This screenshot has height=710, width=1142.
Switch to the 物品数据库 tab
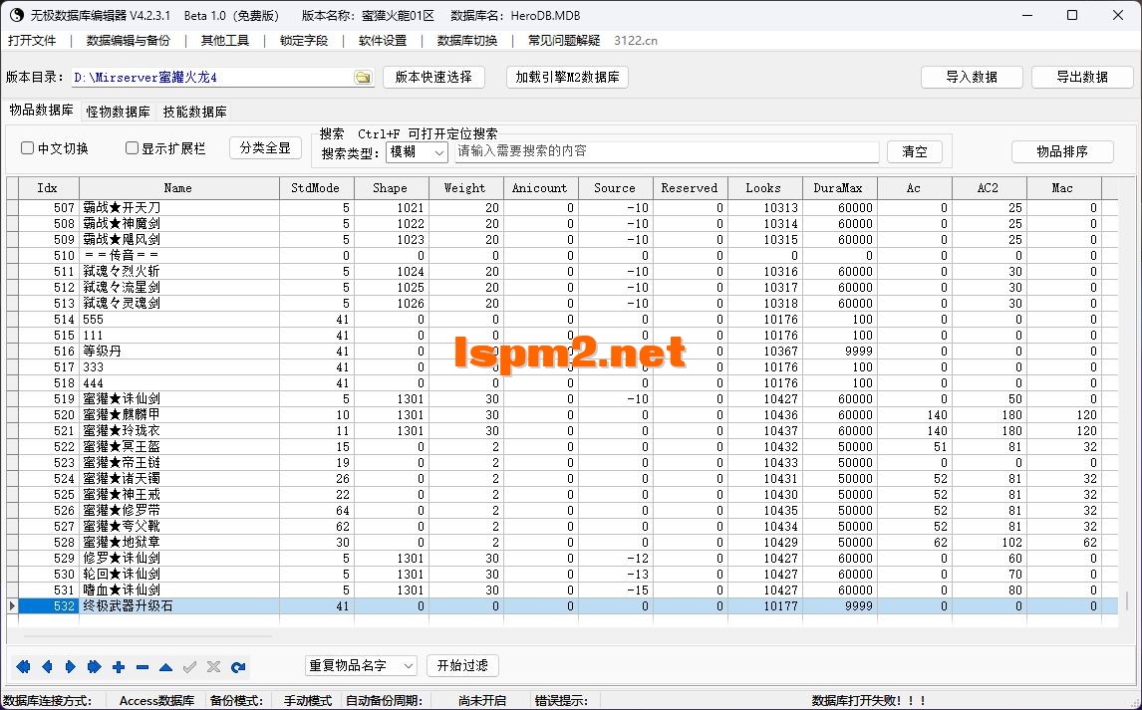(x=42, y=111)
